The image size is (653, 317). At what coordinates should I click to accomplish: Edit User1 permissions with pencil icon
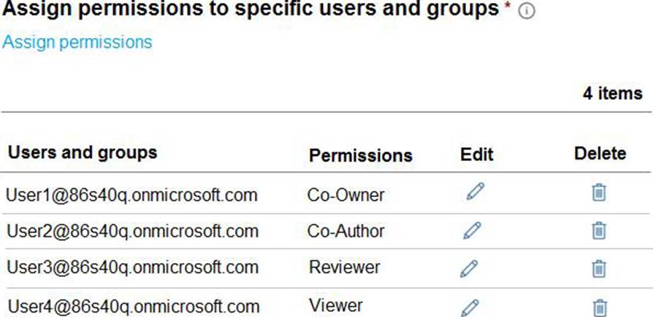point(475,192)
